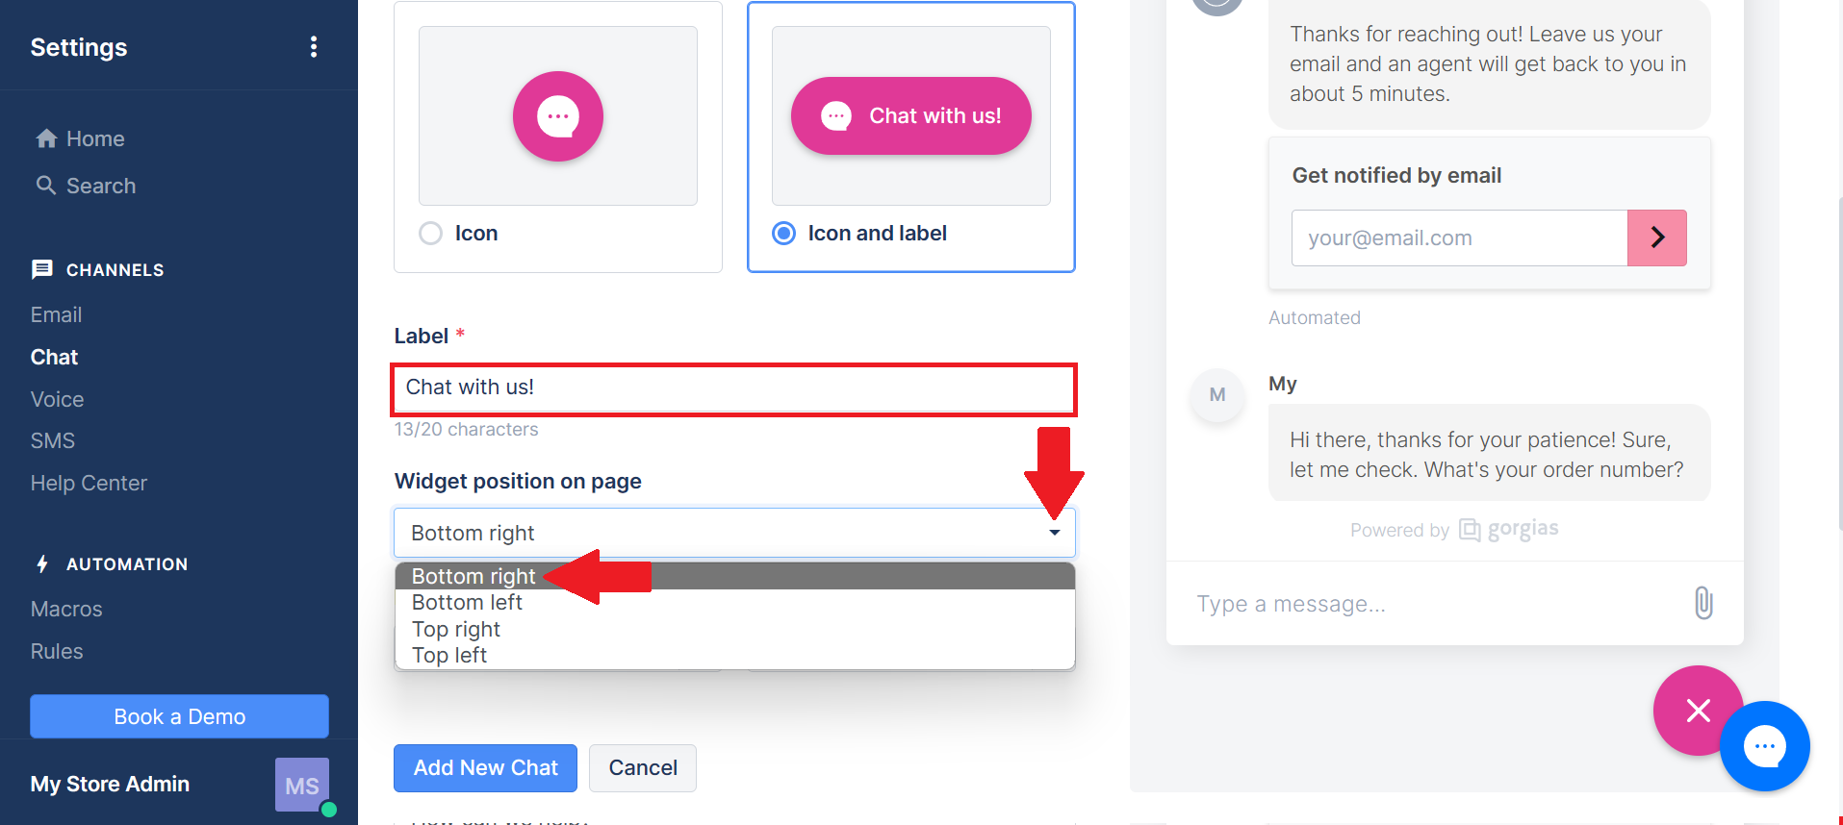The image size is (1843, 825).
Task: Click the Search magnifier icon
Action: [46, 185]
